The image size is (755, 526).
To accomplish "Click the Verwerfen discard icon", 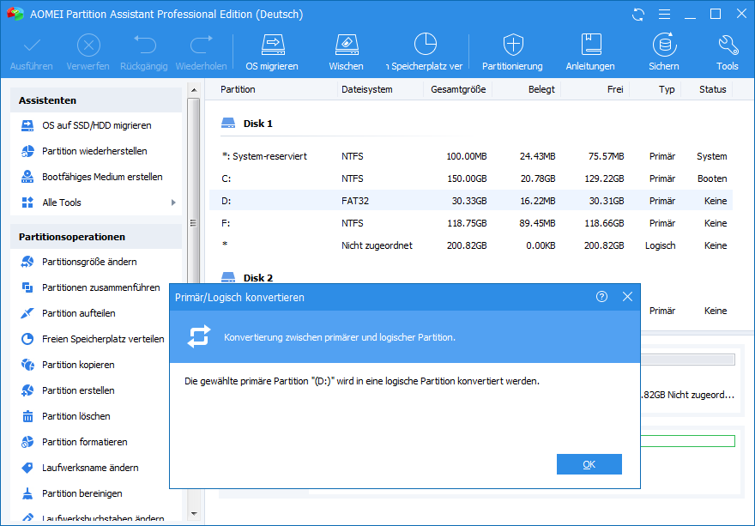I will (x=88, y=45).
